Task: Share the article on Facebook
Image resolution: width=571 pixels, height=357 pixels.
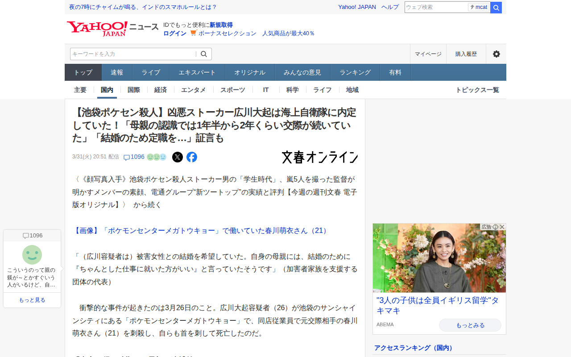Action: [x=192, y=157]
